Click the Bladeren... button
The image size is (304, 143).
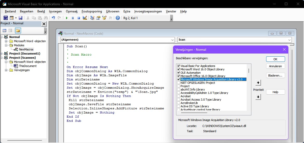click(x=275, y=76)
